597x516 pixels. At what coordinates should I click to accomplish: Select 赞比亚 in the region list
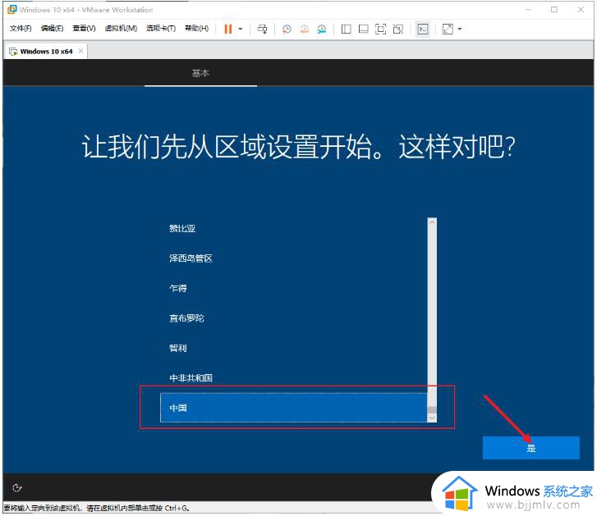(x=293, y=229)
